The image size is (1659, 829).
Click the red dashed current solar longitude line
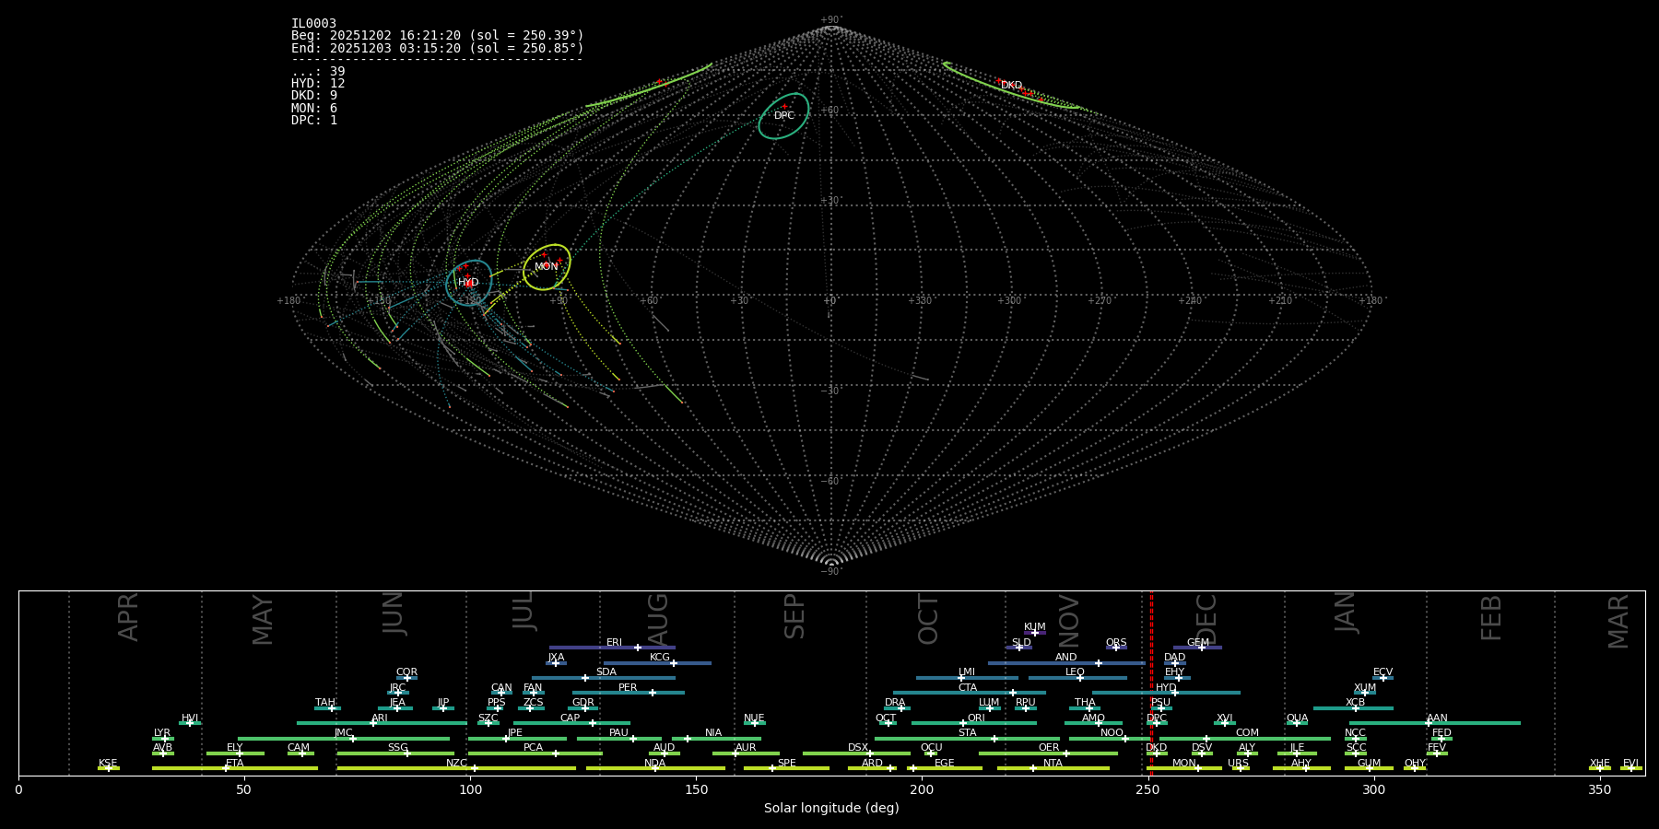click(1151, 682)
